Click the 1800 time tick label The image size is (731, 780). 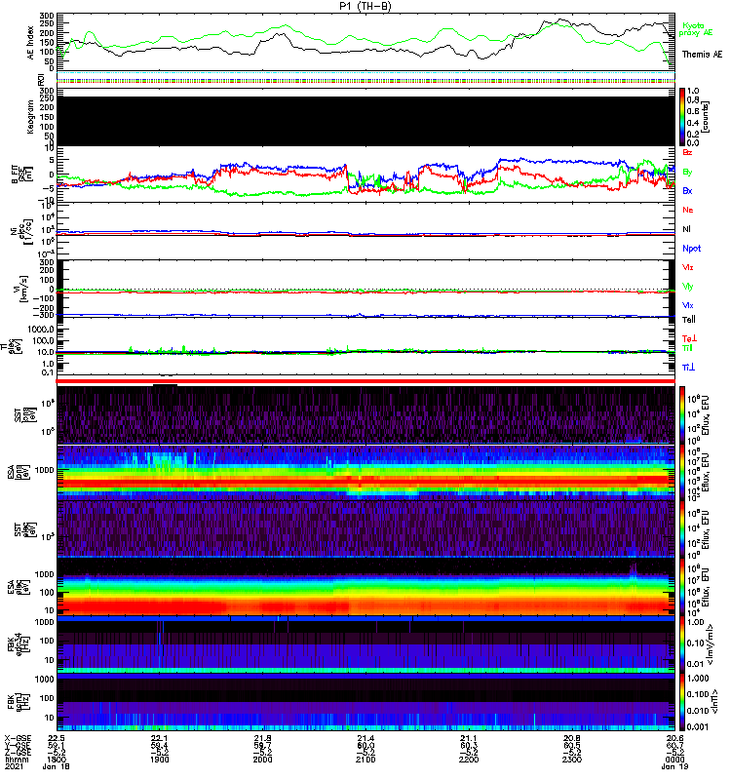click(57, 760)
